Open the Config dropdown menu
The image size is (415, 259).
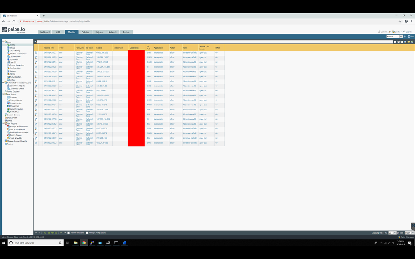coord(397,32)
